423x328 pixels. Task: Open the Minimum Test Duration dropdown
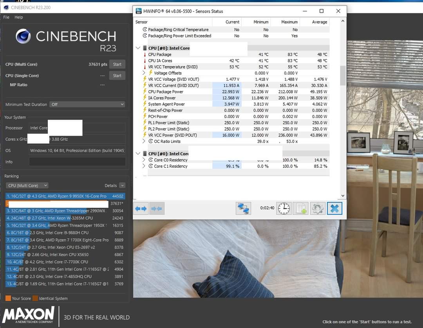coord(87,104)
